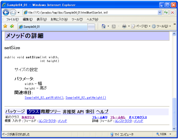
Task: Click the Stop loading red X icon
Action: tap(172, 13)
